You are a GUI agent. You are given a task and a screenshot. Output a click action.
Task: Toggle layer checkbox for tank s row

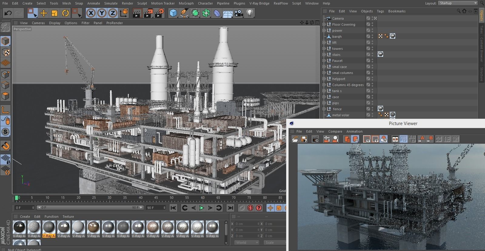coord(368,91)
